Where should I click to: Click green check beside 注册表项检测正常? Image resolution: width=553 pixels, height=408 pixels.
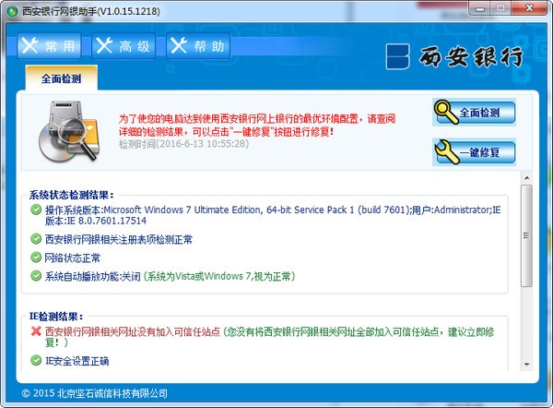click(36, 239)
